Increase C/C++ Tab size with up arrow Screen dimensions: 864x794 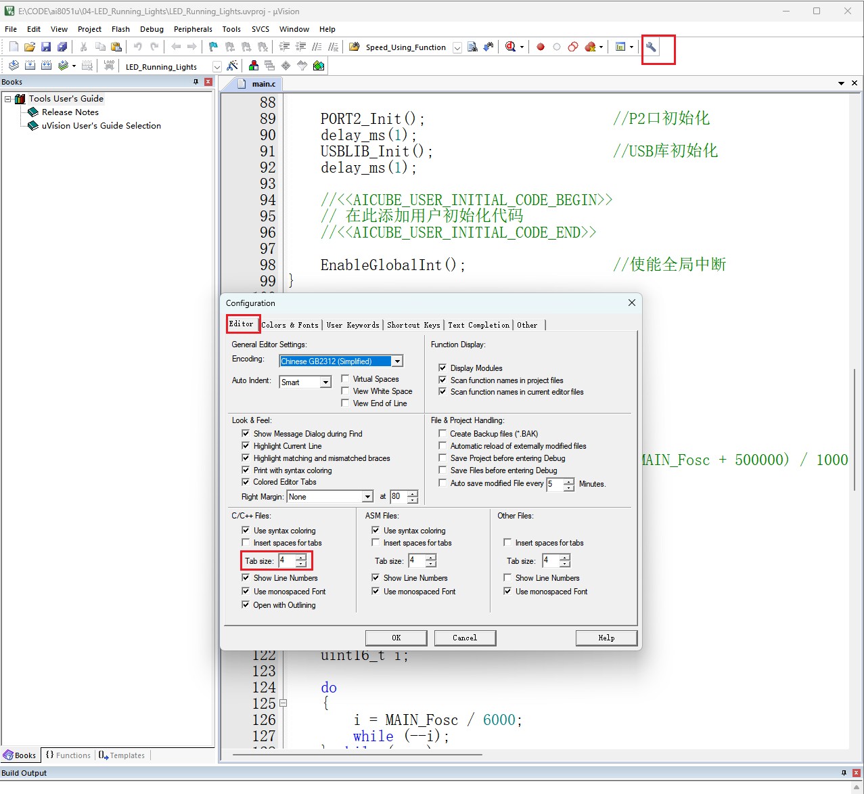tap(301, 558)
